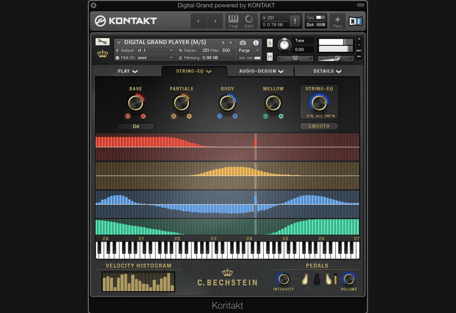The height and width of the screenshot is (313, 456).
Task: Toggle PARTIALS band power button
Action: coord(174,116)
